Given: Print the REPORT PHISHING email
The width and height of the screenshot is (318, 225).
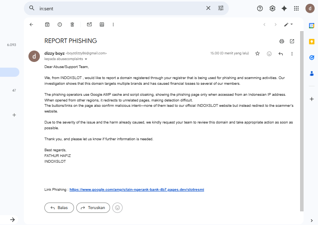Looking at the screenshot, I should coord(282,41).
